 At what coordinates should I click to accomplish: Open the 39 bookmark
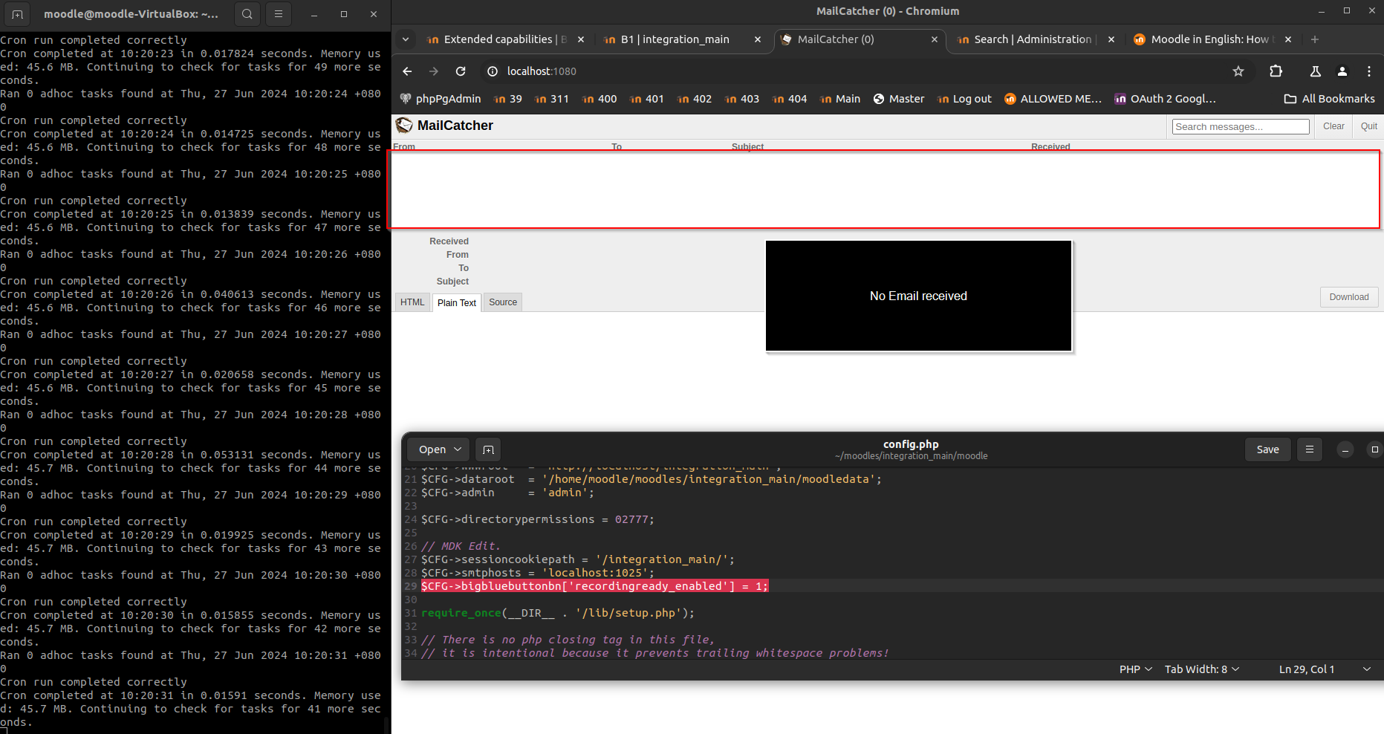[508, 99]
